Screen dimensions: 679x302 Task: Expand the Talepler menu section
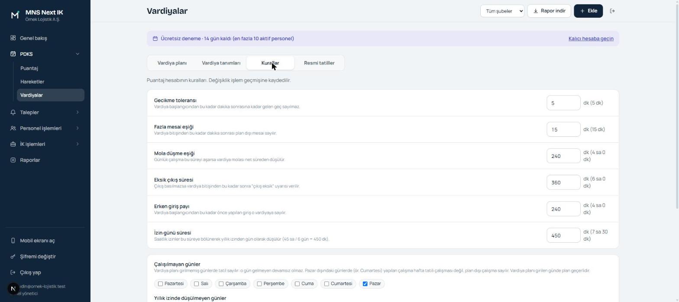point(45,112)
